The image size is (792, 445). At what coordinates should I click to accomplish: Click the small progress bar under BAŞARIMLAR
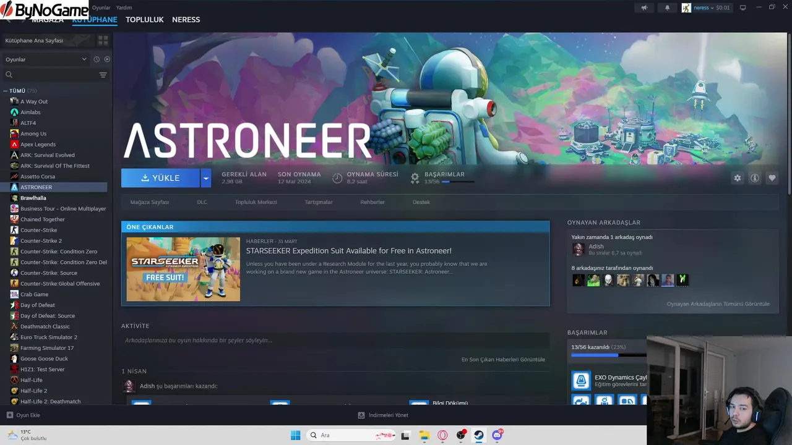click(458, 182)
